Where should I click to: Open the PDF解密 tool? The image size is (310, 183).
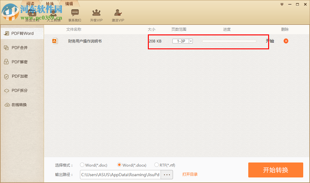(x=19, y=62)
